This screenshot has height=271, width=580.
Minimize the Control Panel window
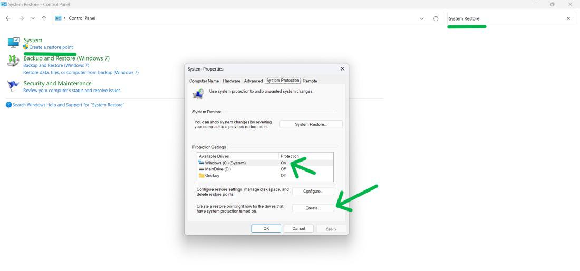[x=535, y=4]
